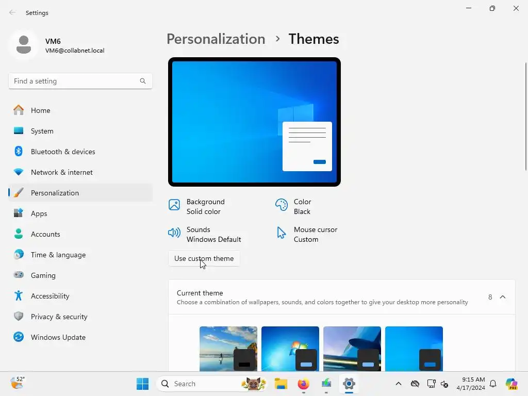This screenshot has width=528, height=396.
Task: Open Background Solid color setting
Action: coord(197,206)
